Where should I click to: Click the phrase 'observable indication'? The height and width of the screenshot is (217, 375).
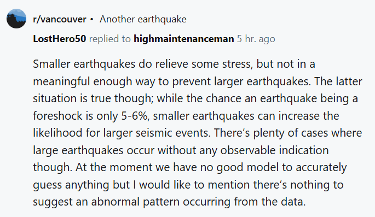(x=274, y=150)
